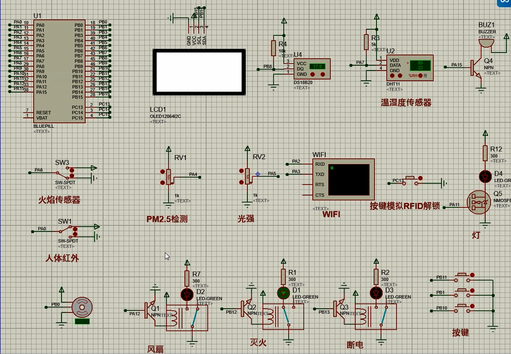Select the 光强 label

pyautogui.click(x=246, y=218)
